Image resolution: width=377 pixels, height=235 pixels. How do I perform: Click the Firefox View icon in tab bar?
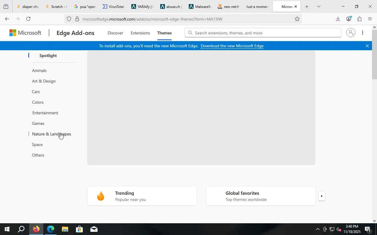click(6, 6)
